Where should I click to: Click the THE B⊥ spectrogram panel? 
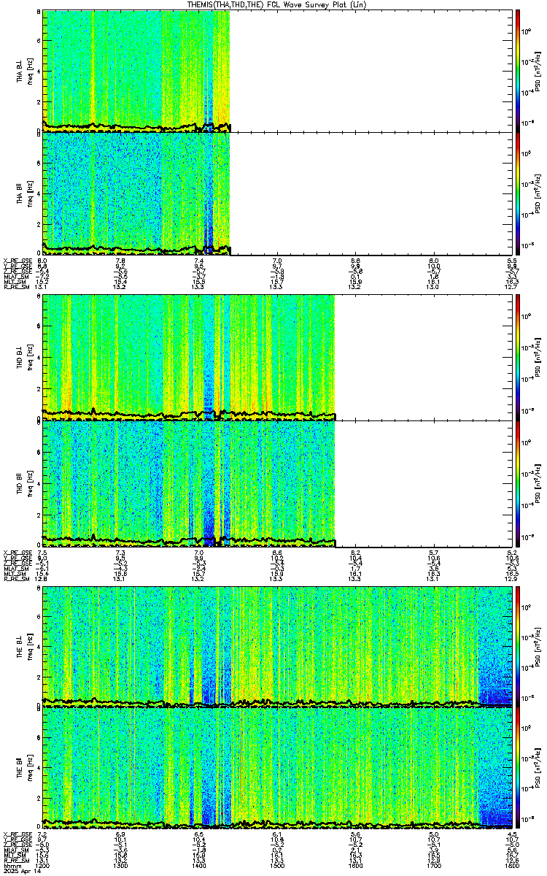pos(278,645)
